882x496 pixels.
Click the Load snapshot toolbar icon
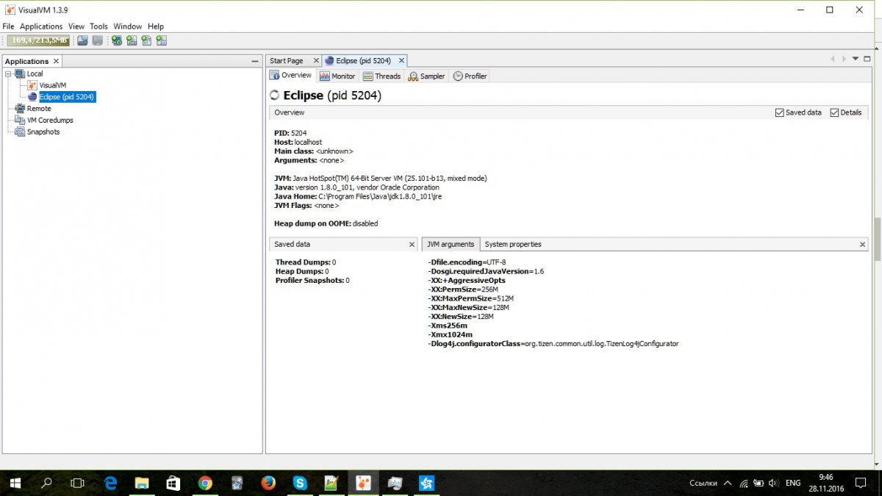pyautogui.click(x=83, y=40)
